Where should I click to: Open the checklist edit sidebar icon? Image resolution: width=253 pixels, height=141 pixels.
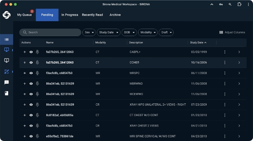click(7, 71)
